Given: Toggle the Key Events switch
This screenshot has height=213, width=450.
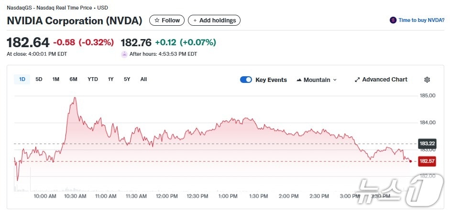Looking at the screenshot, I should (x=246, y=80).
